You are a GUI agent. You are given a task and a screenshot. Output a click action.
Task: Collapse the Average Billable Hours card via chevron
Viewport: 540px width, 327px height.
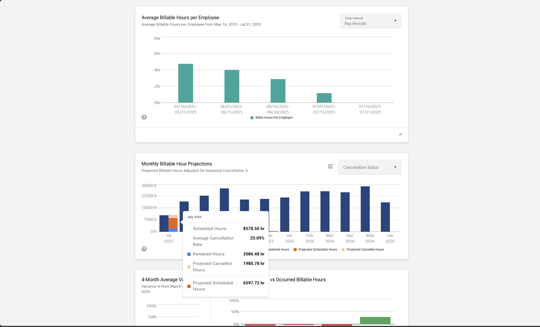(400, 134)
